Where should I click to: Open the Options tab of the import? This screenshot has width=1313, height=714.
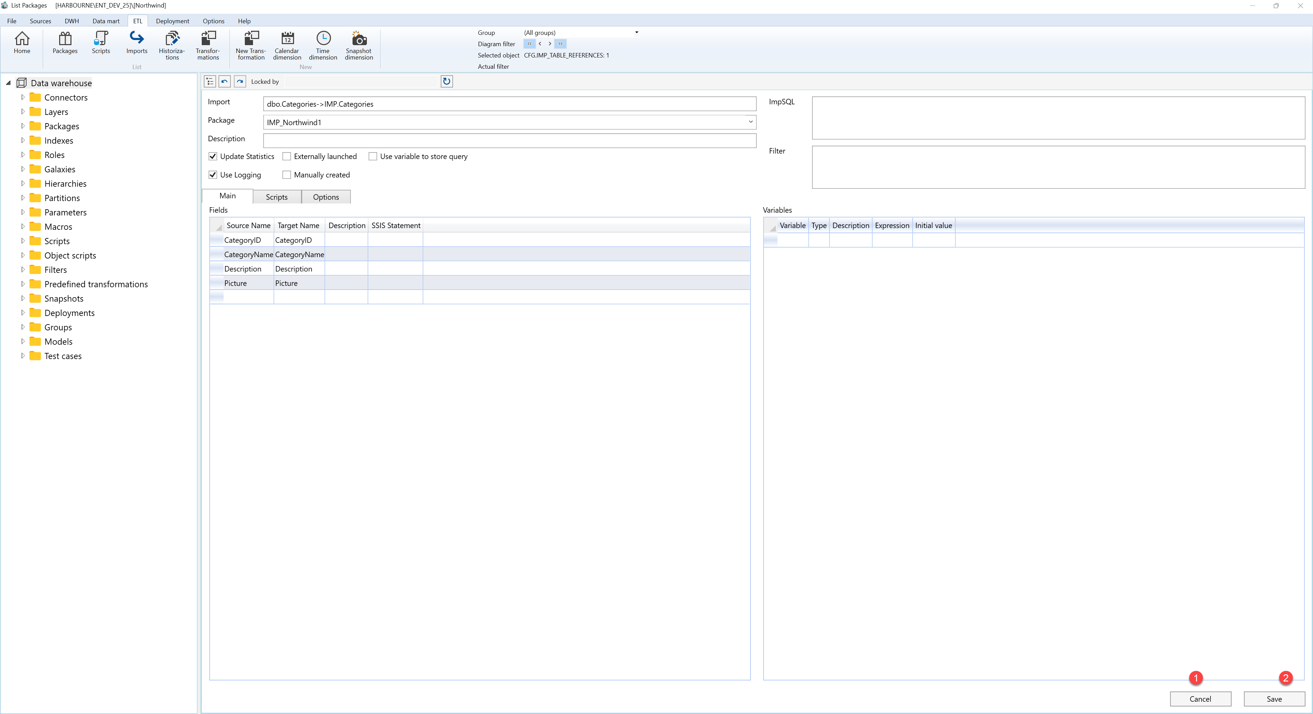326,197
